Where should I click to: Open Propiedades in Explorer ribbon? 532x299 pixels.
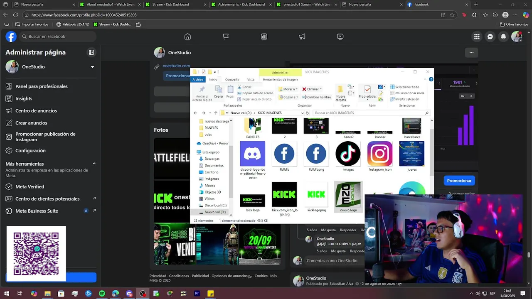click(367, 92)
